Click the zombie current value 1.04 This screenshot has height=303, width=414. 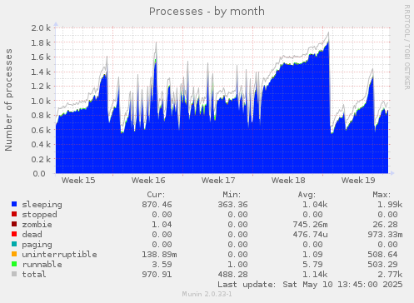tap(162, 225)
